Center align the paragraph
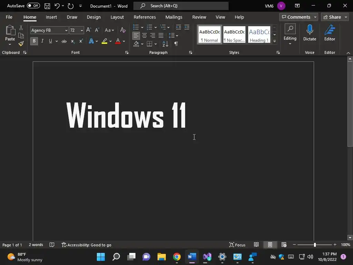 pos(144,36)
